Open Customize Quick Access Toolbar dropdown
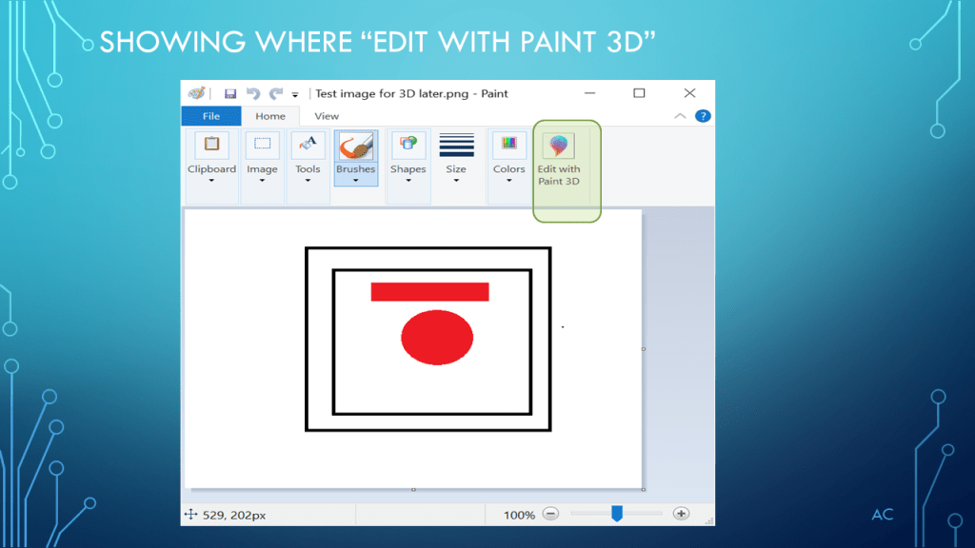 295,94
